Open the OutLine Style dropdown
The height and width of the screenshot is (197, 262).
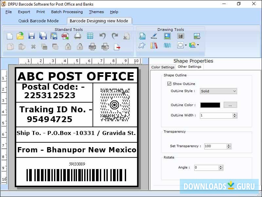(x=218, y=91)
